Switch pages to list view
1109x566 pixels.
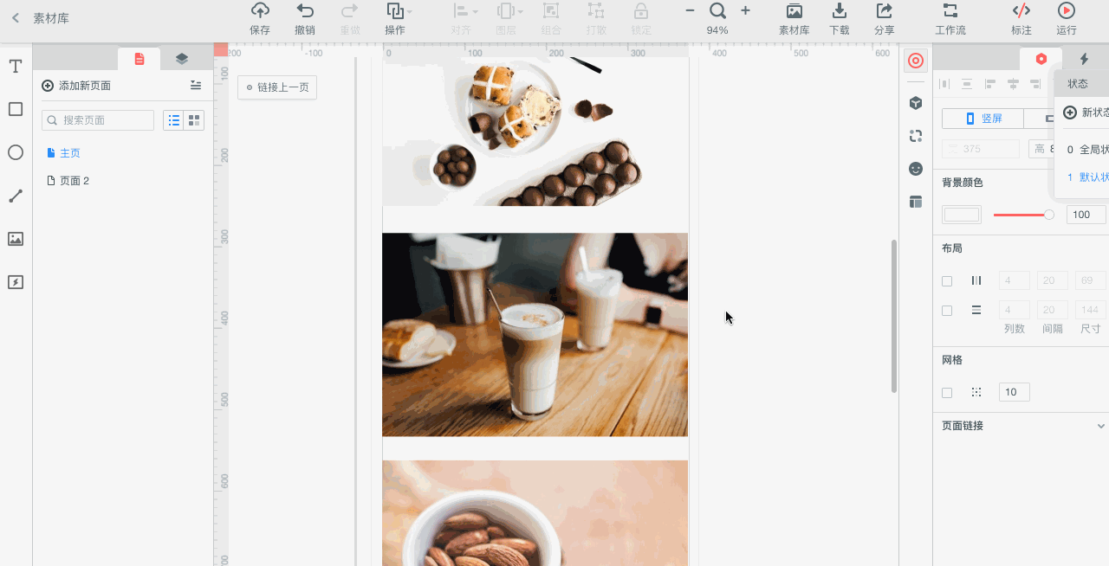pos(173,120)
